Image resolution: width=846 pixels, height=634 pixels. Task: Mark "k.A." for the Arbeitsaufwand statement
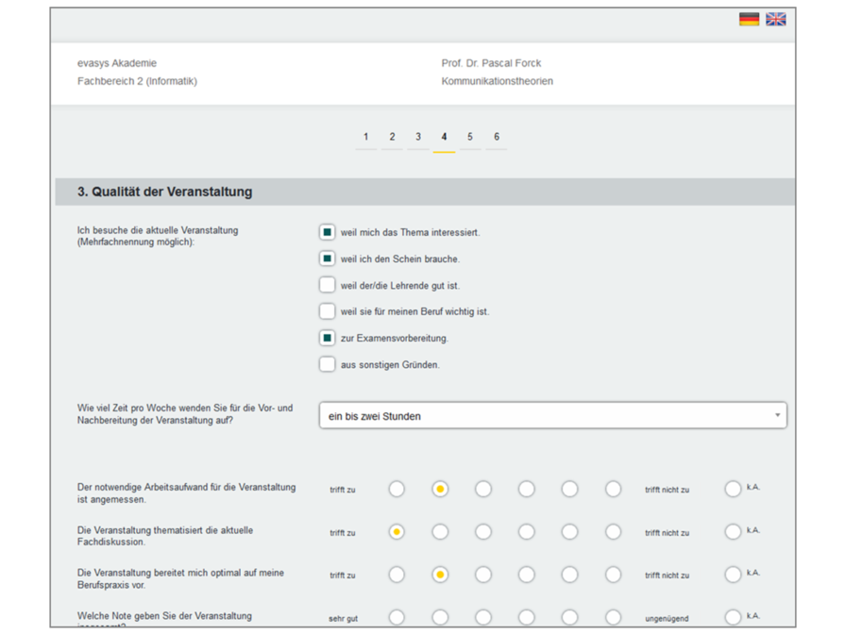click(733, 489)
